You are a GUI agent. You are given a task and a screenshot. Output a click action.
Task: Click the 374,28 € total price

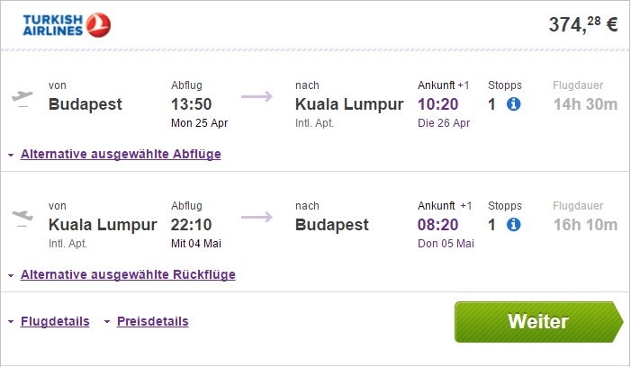pyautogui.click(x=583, y=25)
